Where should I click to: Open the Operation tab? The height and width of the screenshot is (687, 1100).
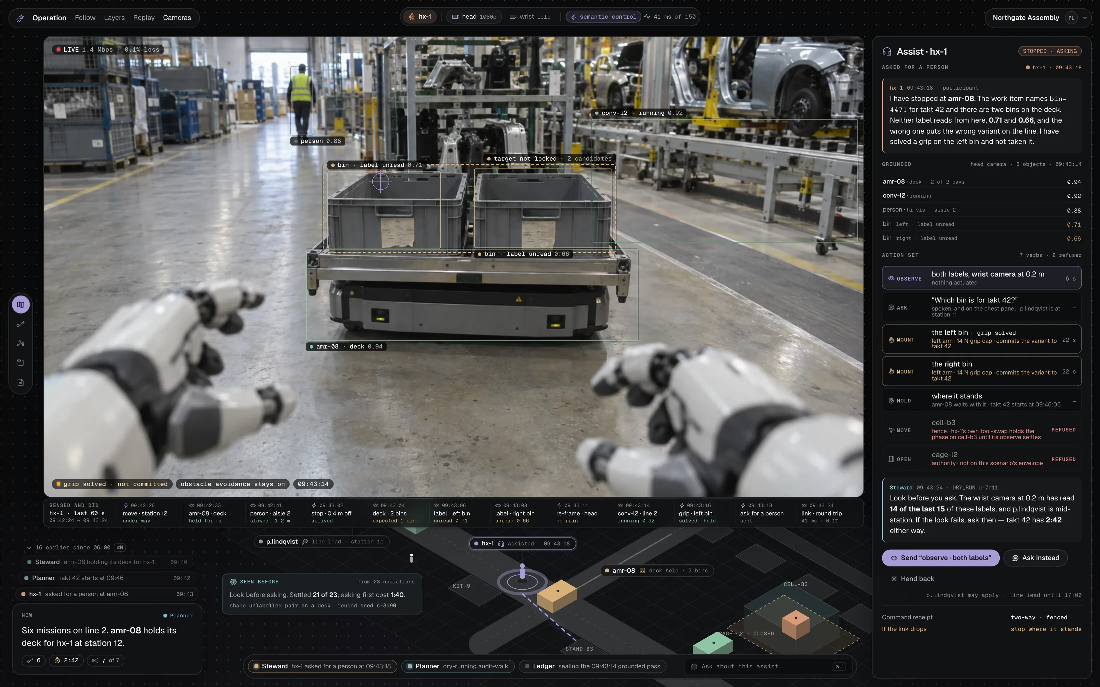click(x=49, y=18)
